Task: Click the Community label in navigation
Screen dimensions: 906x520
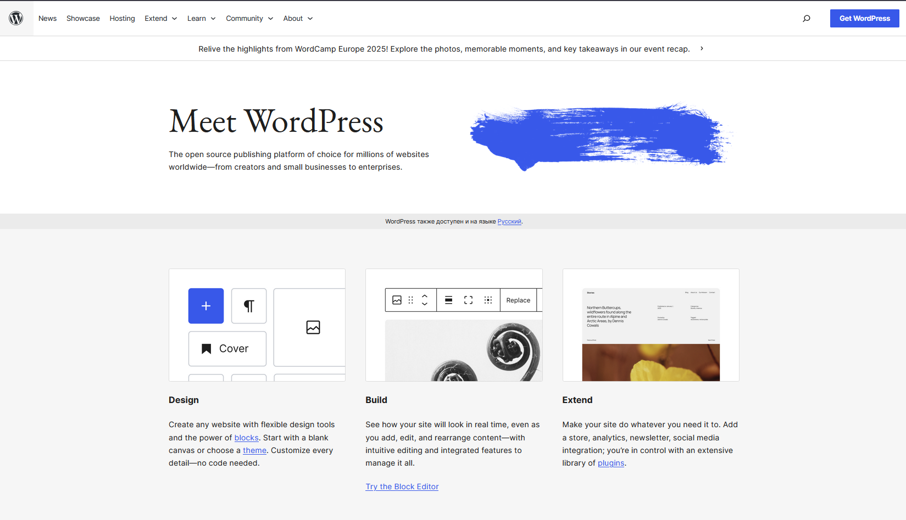Action: pos(244,19)
